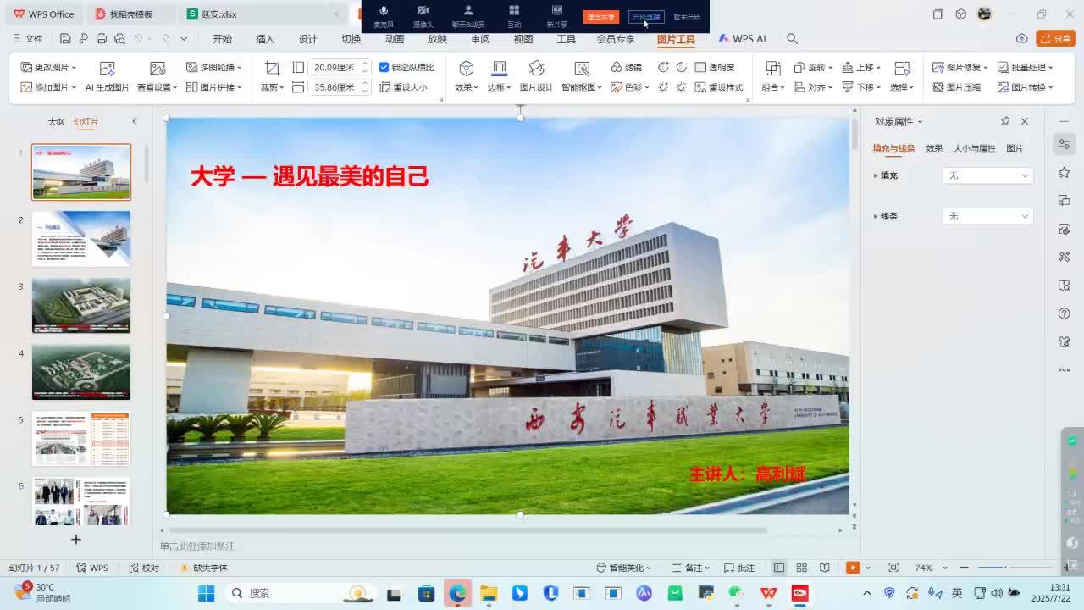Select the 智能抠图 smart cutout icon

(x=581, y=68)
